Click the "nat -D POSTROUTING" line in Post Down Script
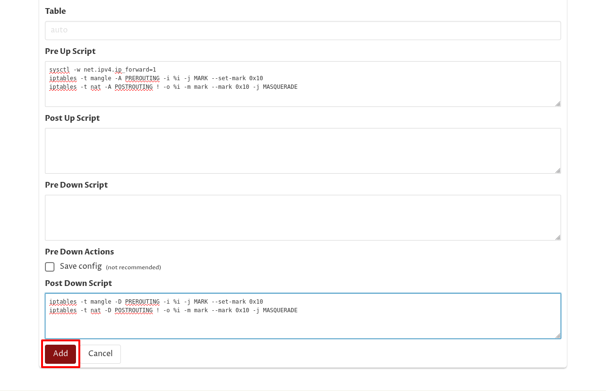 point(173,310)
